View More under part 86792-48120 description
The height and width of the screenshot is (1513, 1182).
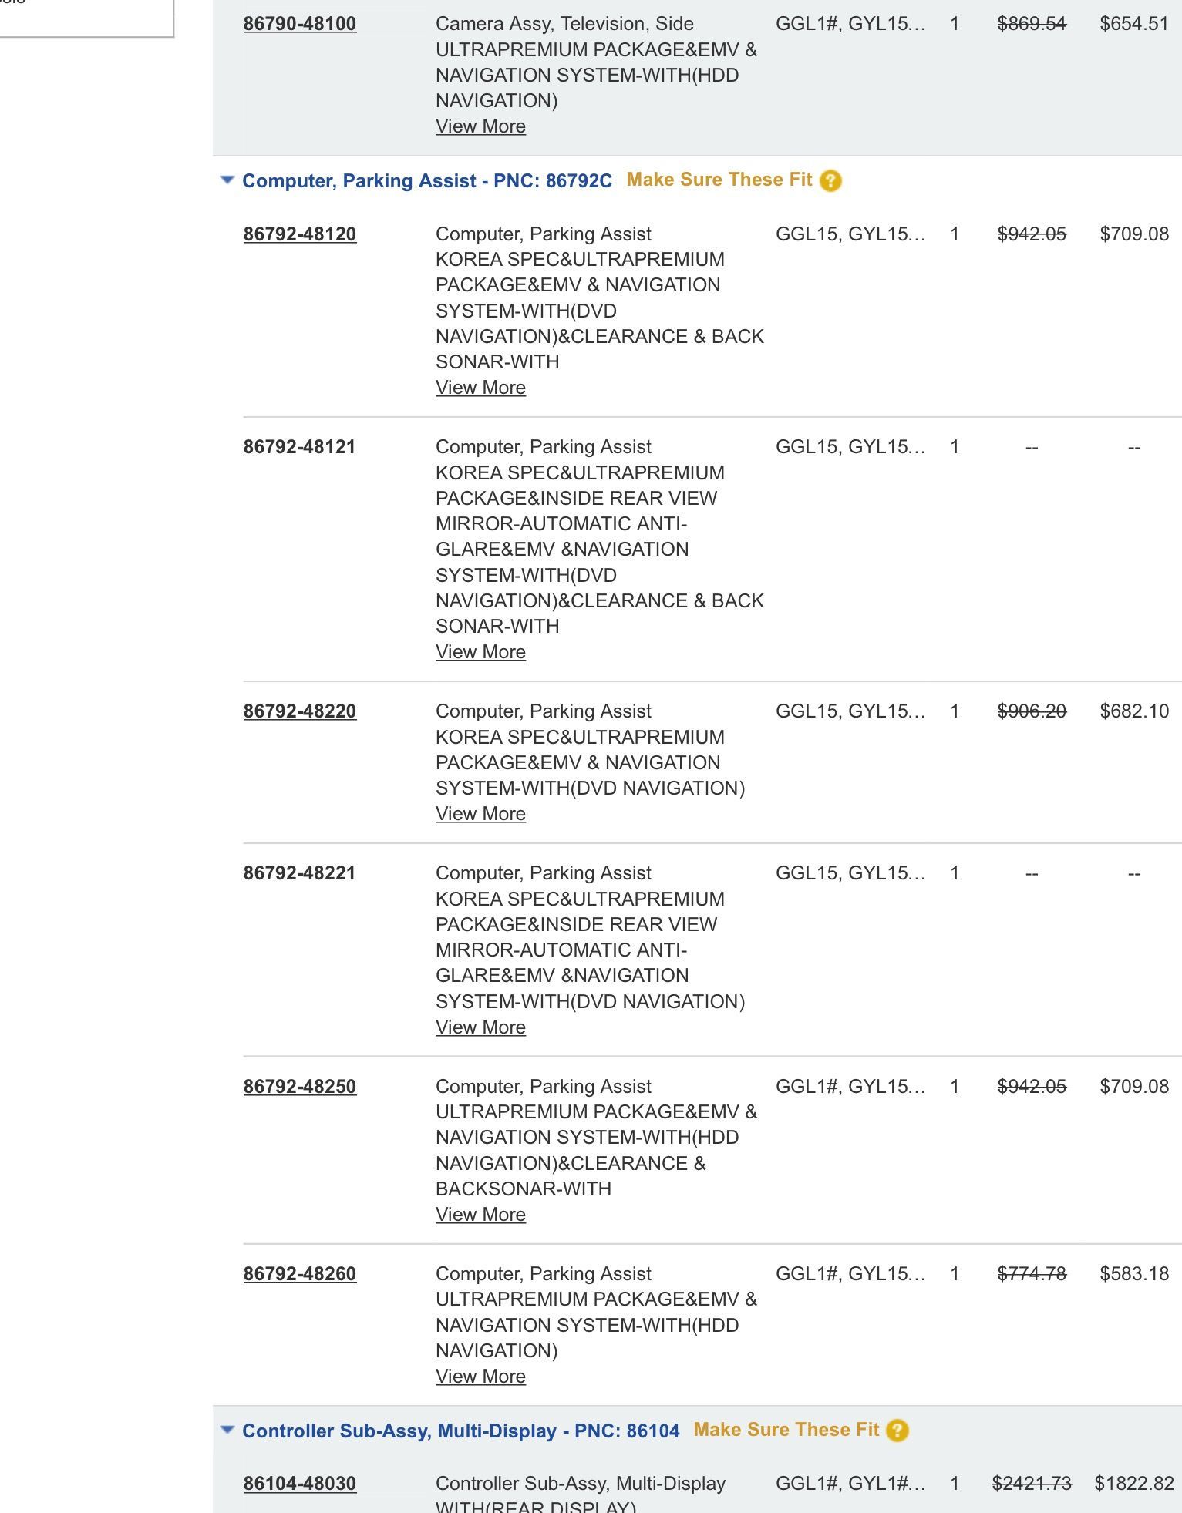pos(480,388)
